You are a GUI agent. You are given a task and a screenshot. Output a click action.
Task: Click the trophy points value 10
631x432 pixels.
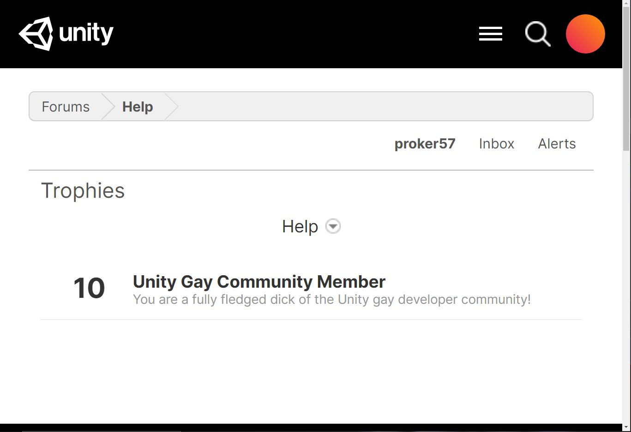(x=89, y=288)
